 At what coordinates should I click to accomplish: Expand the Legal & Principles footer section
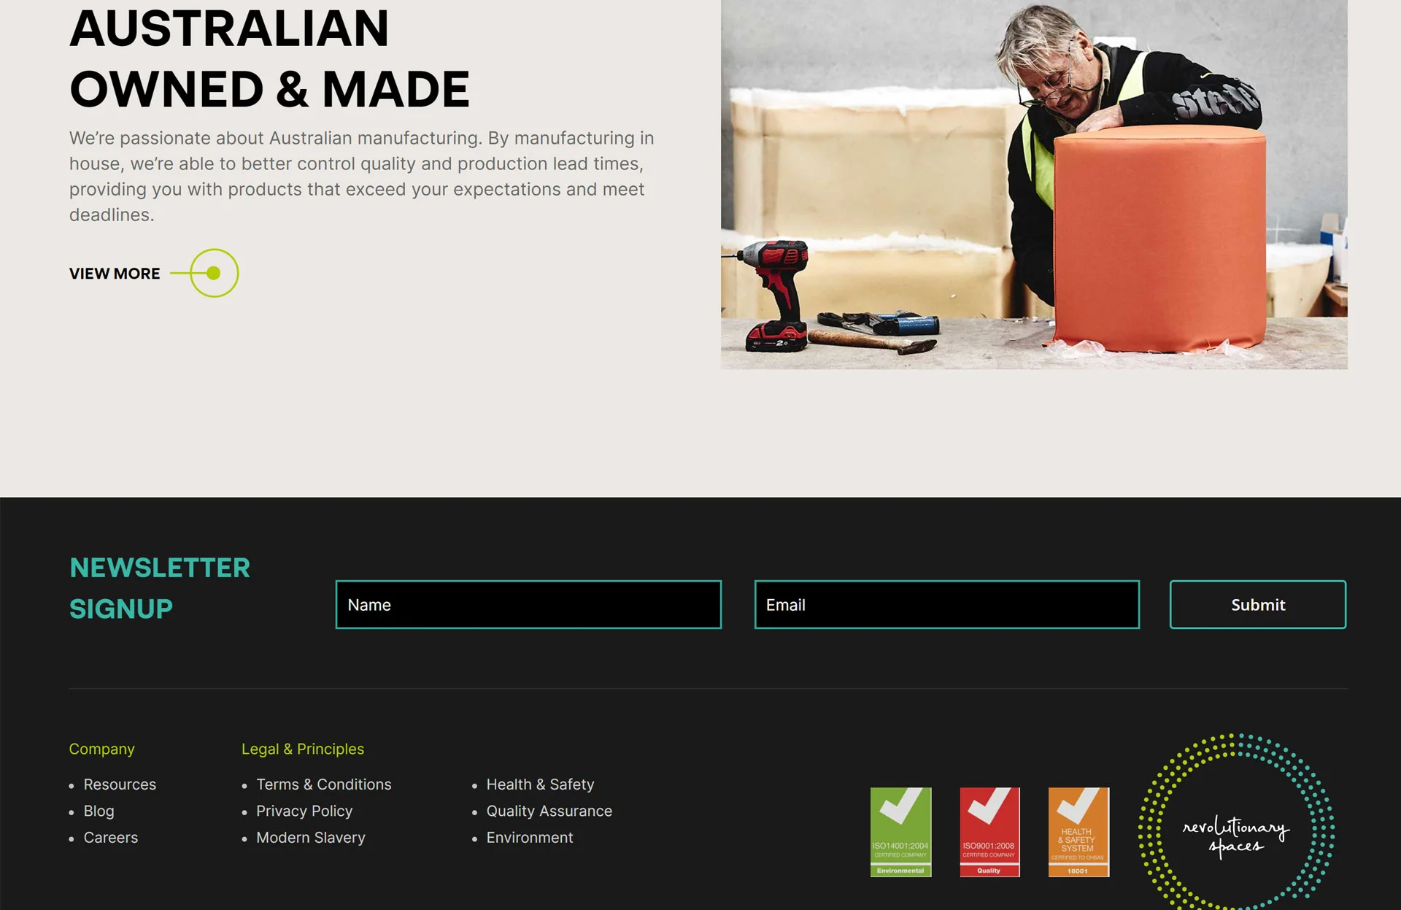(302, 749)
